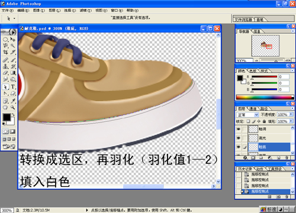Expand the fill percentage arrow
Screen dimensions: 296x213
[291, 121]
